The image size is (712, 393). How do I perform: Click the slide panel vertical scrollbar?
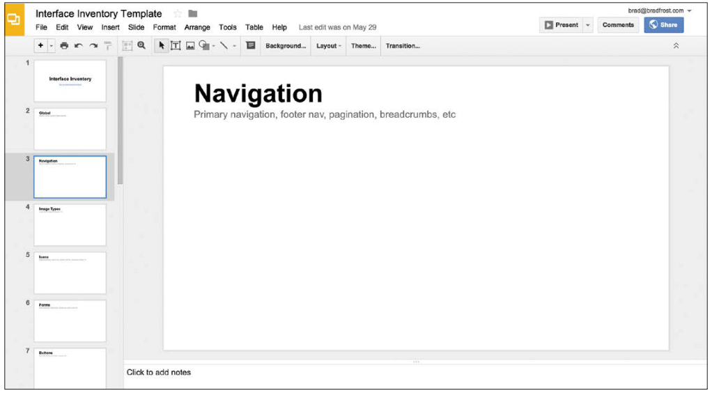(121, 121)
